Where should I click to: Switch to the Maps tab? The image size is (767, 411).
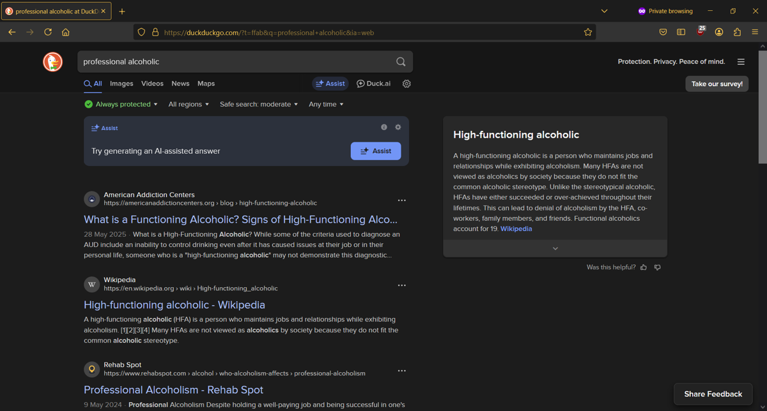coord(206,84)
